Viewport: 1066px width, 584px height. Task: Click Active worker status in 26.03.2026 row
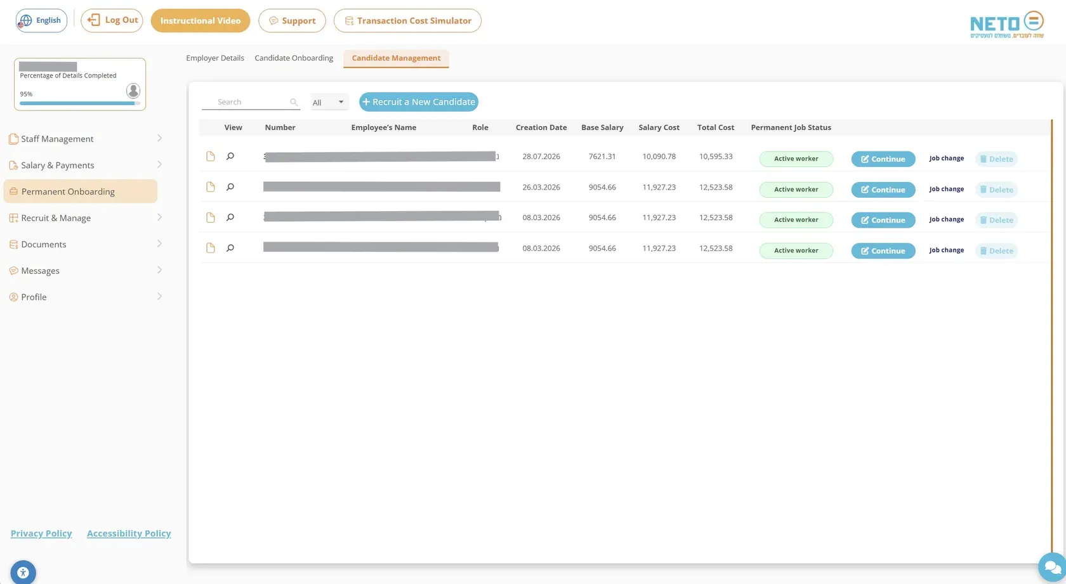coord(796,190)
